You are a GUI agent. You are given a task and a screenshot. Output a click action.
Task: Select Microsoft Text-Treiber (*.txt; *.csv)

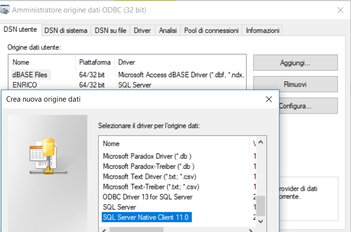(x=151, y=186)
